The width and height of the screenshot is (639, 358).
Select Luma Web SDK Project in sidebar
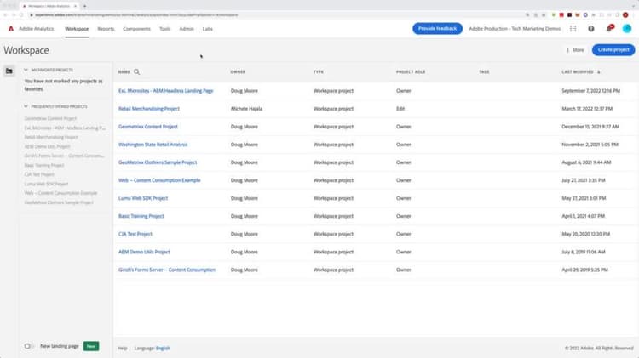(x=46, y=184)
